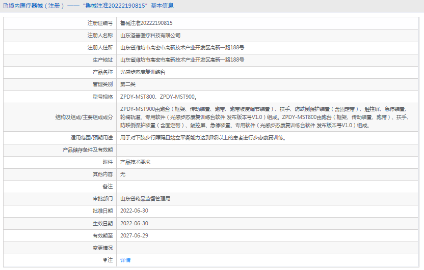
Task: Click the 有效期至 label
Action: tap(103, 236)
